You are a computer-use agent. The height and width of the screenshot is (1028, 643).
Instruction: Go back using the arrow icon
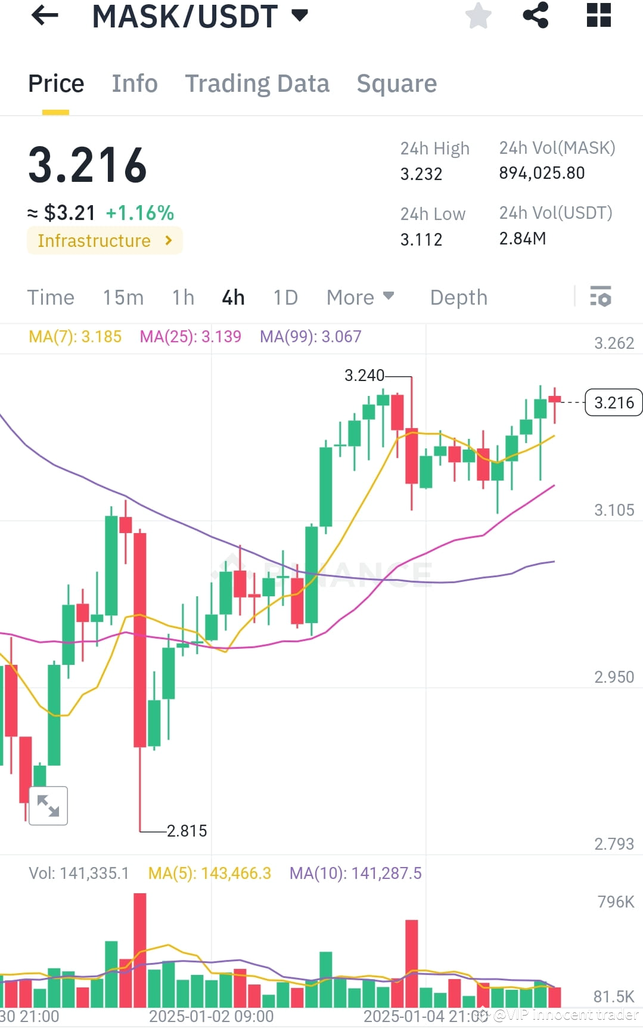click(44, 16)
